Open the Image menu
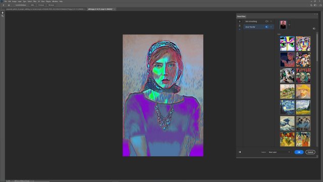Image resolution: width=323 pixels, height=182 pixels. pyautogui.click(x=14, y=2)
